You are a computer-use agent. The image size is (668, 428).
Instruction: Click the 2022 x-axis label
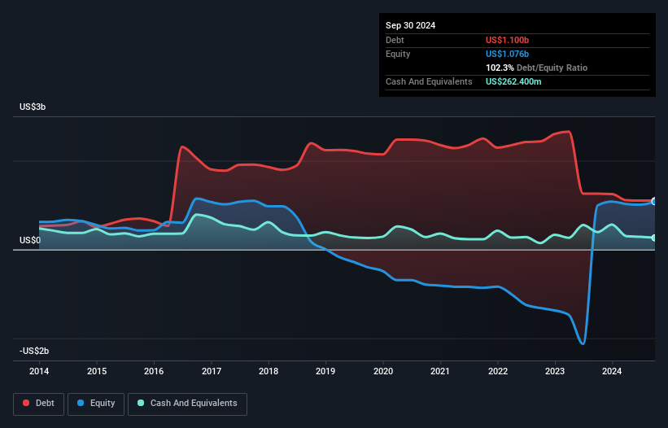498,371
